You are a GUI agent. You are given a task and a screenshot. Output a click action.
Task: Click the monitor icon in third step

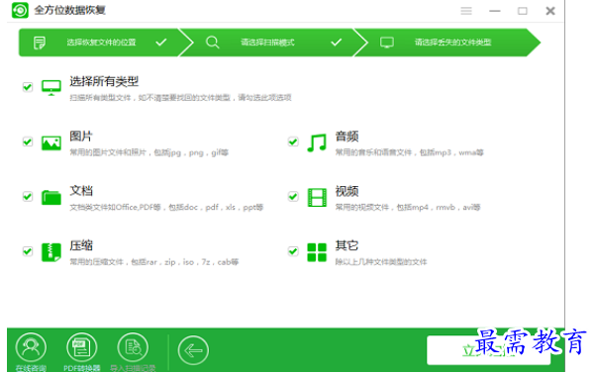click(x=387, y=43)
